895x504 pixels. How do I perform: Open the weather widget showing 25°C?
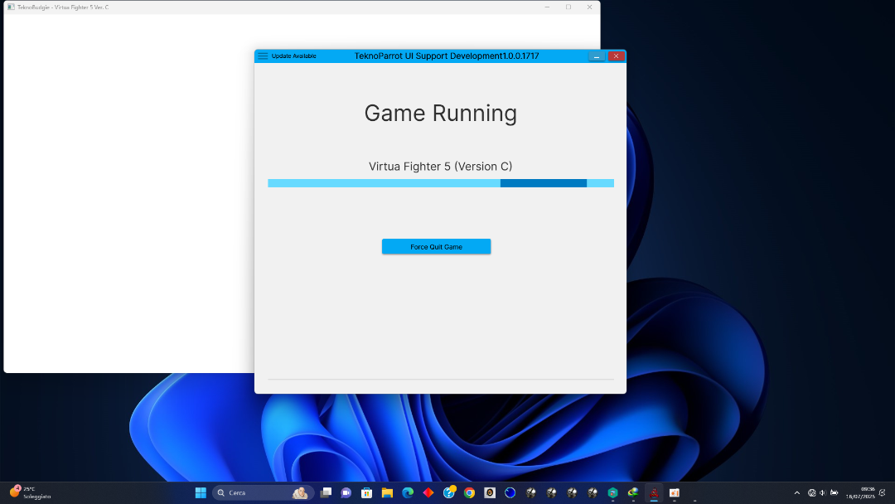click(x=31, y=492)
